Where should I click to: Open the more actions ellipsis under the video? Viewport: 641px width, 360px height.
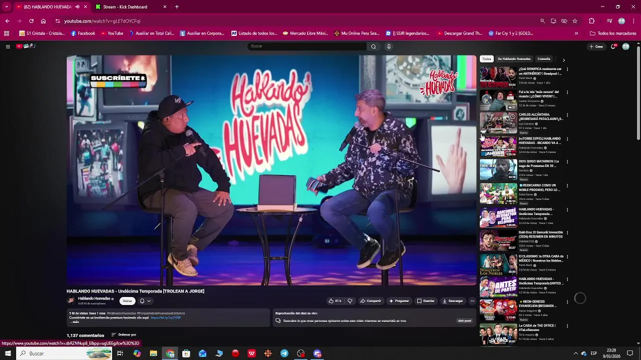(x=472, y=301)
